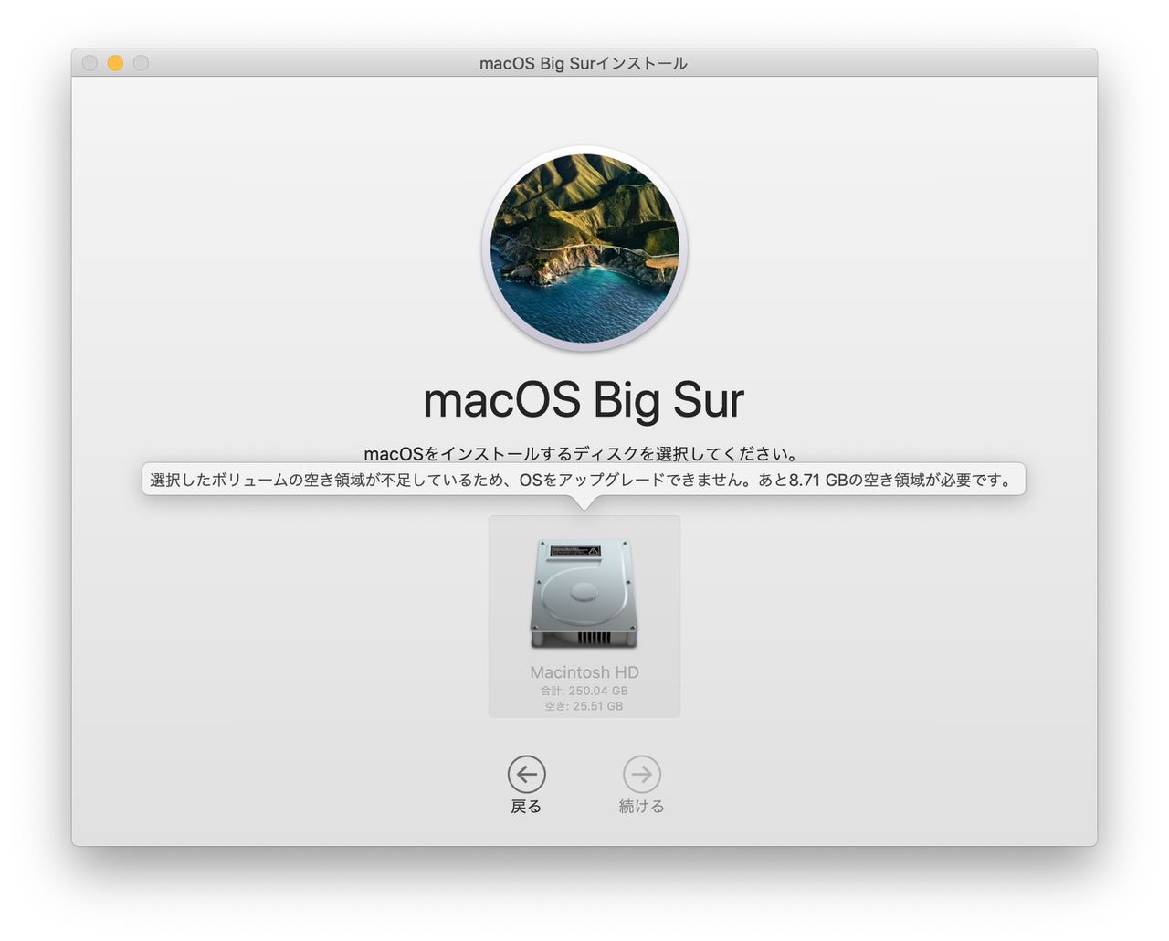Click the gray close window button
This screenshot has width=1169, height=941.
(x=90, y=63)
